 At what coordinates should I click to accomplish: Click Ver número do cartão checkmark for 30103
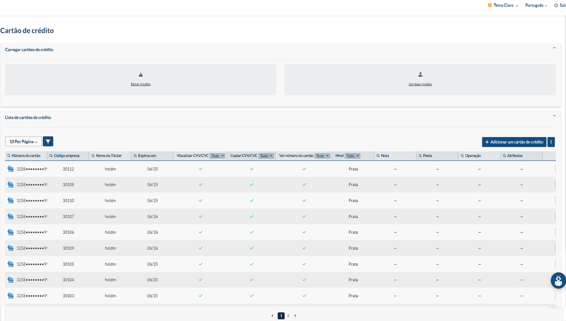click(x=304, y=295)
